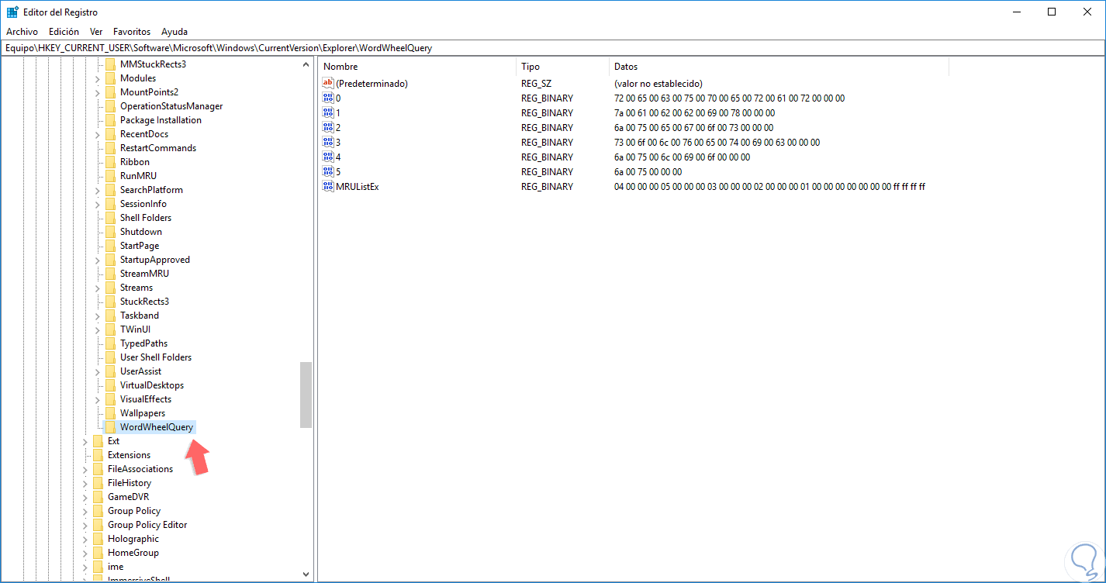
Task: Click the VirtualDesktops folder icon
Action: 110,385
